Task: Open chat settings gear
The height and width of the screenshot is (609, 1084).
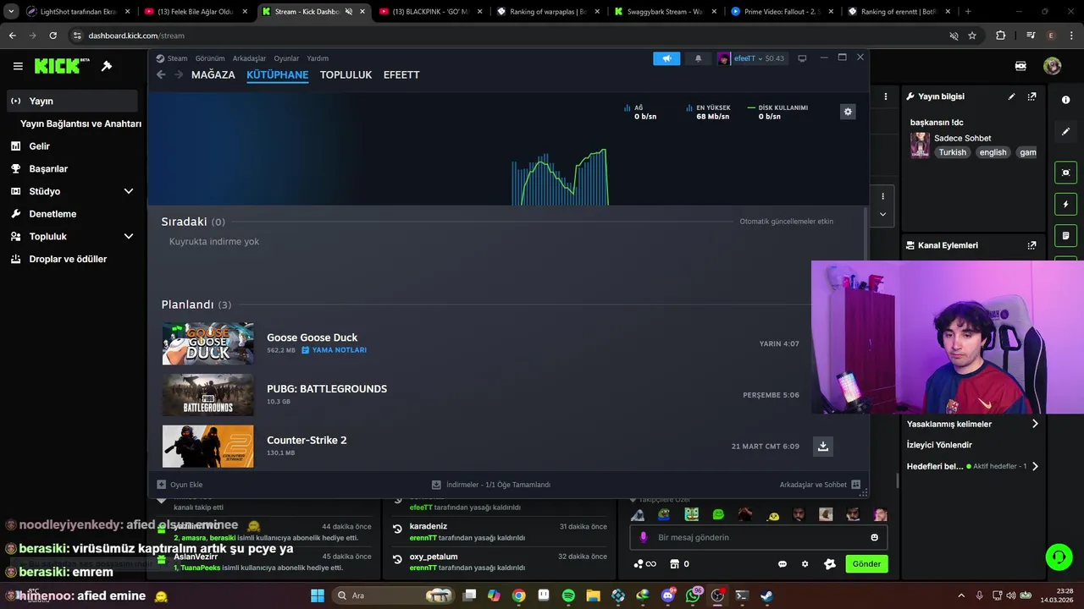Action: (805, 564)
